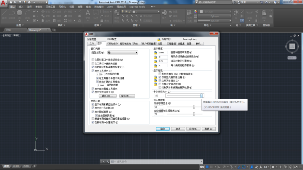
Task: Toggle '仅显示文字边框' checkbox
Action: coord(160,84)
